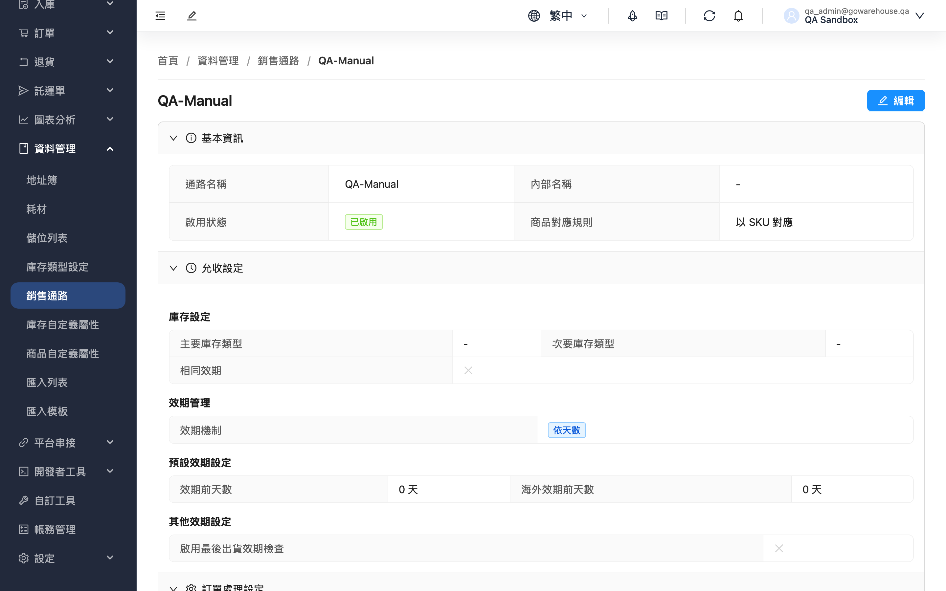The image size is (946, 591).
Task: Go to 首頁 via breadcrumb
Action: click(x=168, y=61)
